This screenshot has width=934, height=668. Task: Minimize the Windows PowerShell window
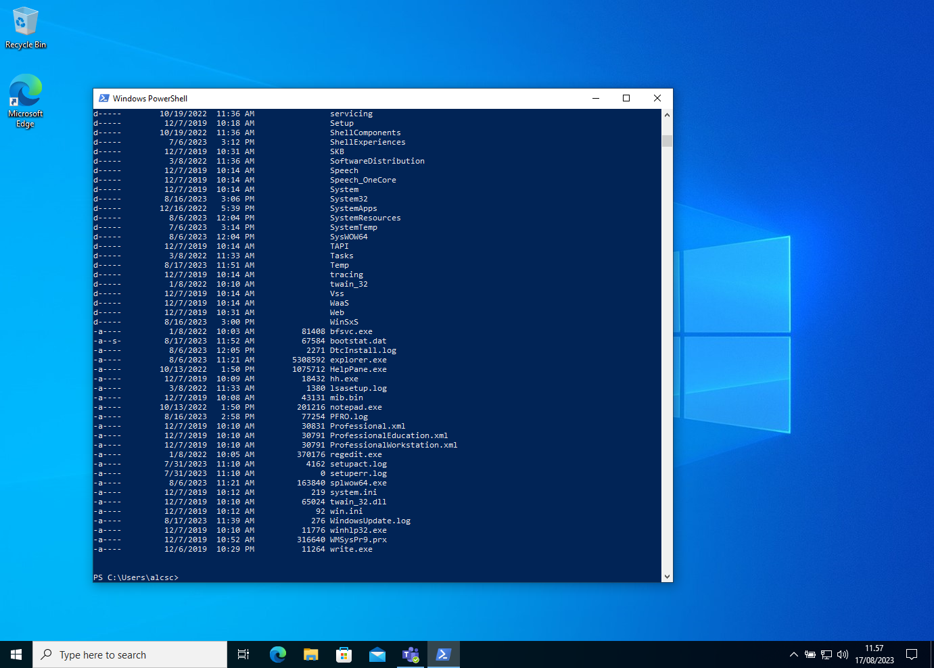click(x=595, y=98)
